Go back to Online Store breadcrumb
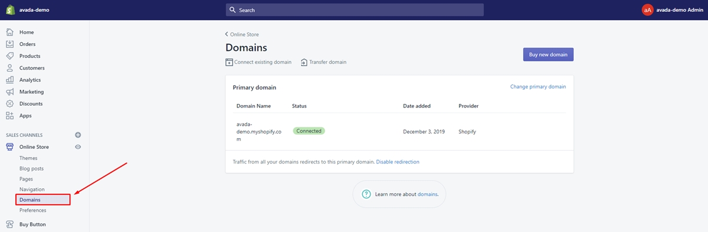The height and width of the screenshot is (232, 708). (242, 34)
